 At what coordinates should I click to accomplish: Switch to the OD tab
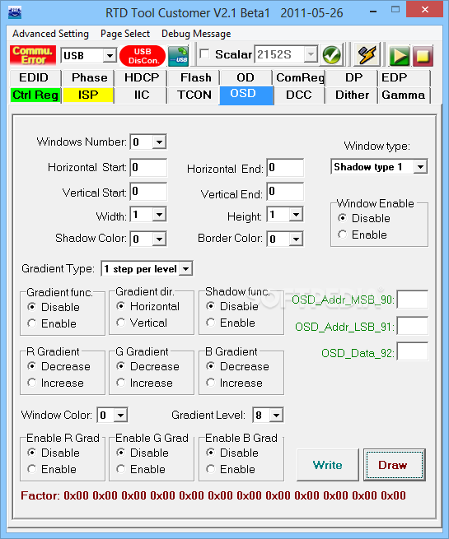246,77
